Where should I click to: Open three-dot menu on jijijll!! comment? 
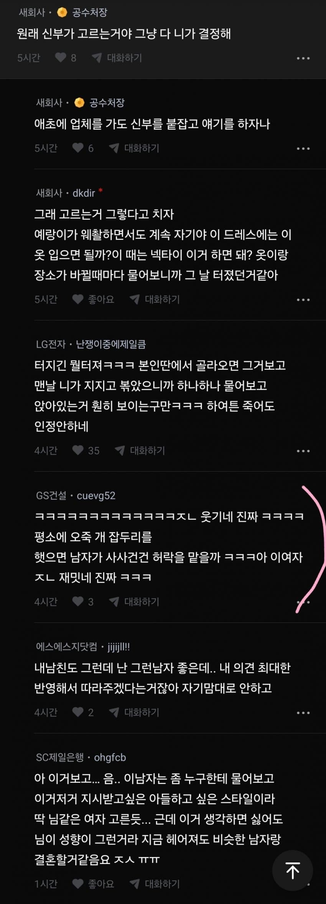coord(303,712)
